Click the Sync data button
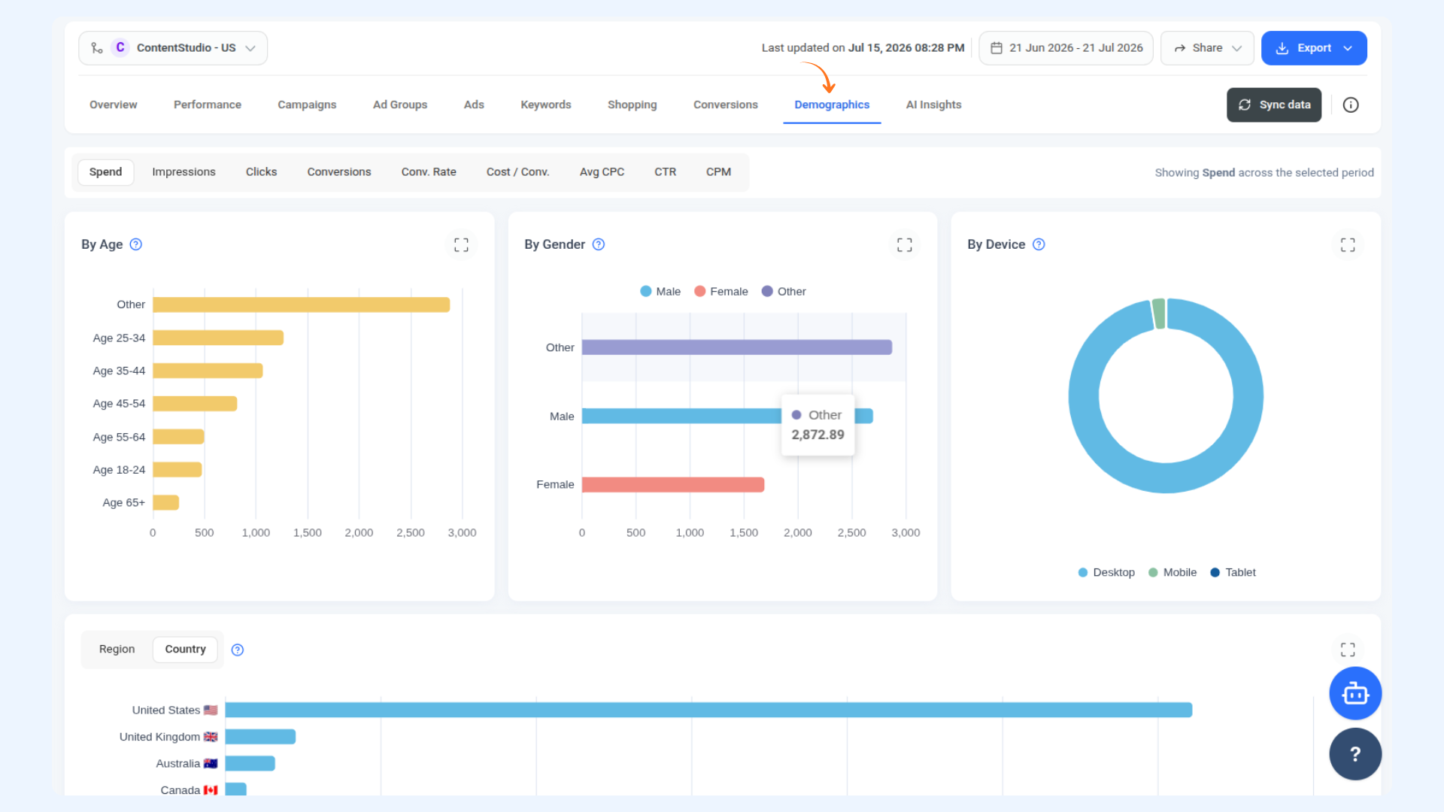Viewport: 1444px width, 812px height. pos(1274,105)
